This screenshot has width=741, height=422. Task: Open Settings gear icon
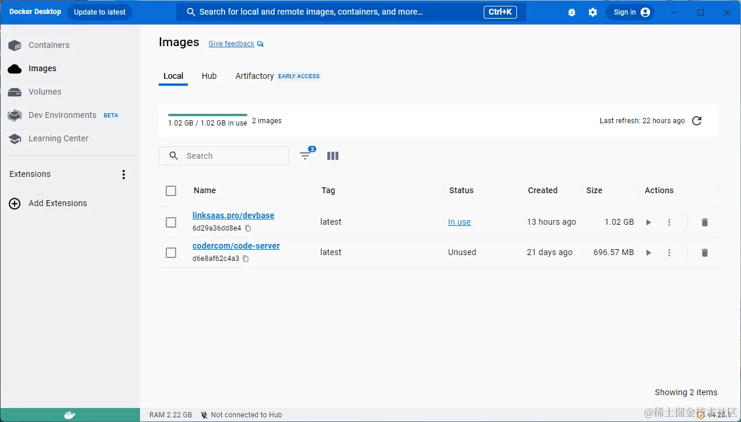593,12
